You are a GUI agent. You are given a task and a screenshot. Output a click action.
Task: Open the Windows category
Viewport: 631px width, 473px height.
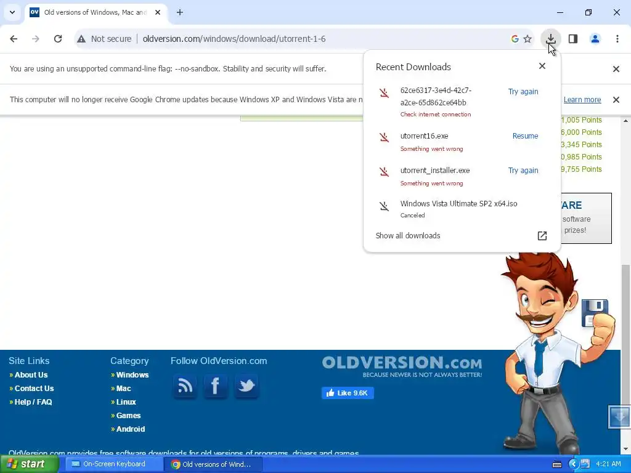point(132,375)
